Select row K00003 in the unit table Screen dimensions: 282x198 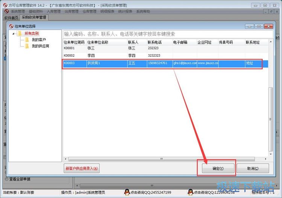click(x=165, y=63)
